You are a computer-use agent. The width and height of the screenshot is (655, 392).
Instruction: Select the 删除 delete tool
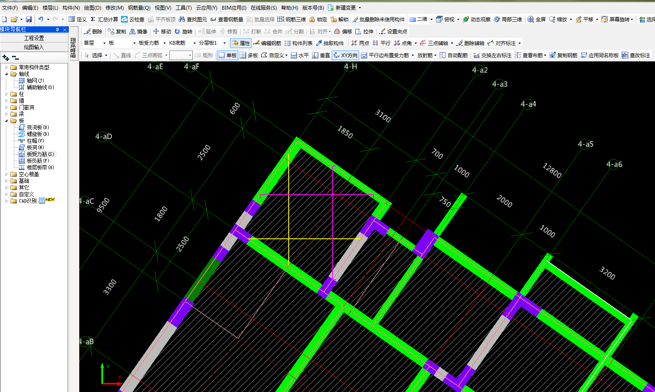(x=93, y=31)
